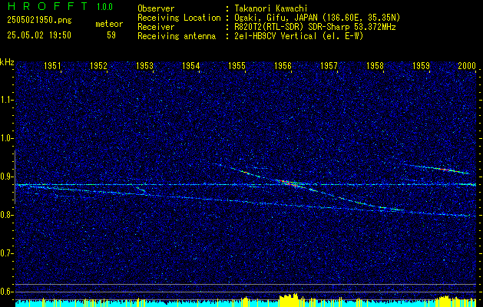Click the 1955 time axis marker
The height and width of the screenshot is (307, 483).
[237, 65]
